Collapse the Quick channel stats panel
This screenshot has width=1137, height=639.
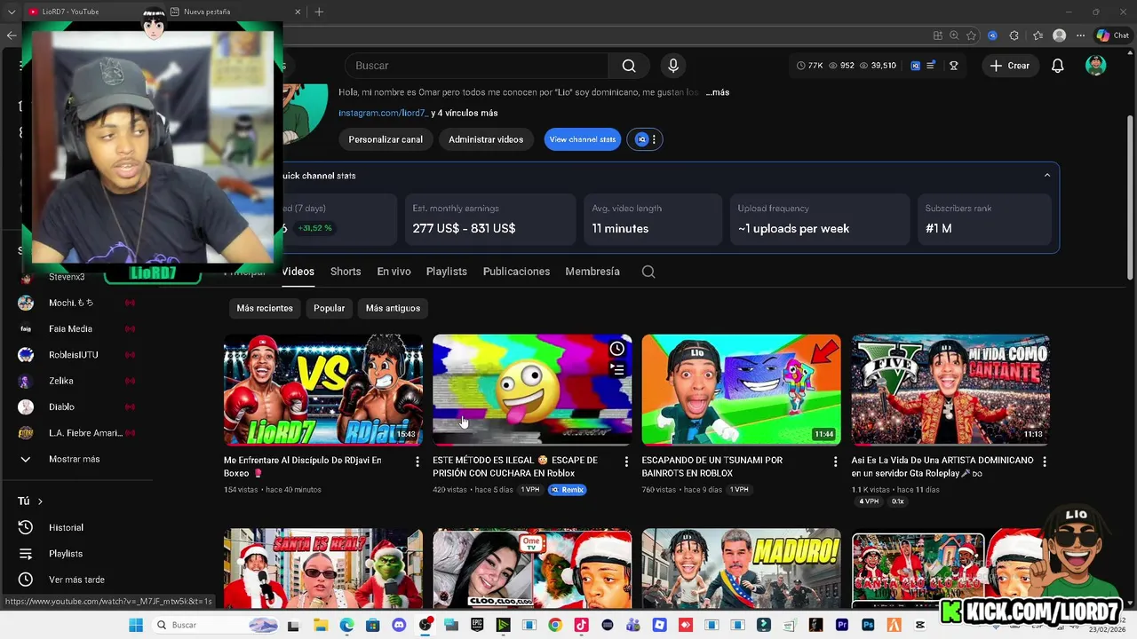click(1047, 176)
